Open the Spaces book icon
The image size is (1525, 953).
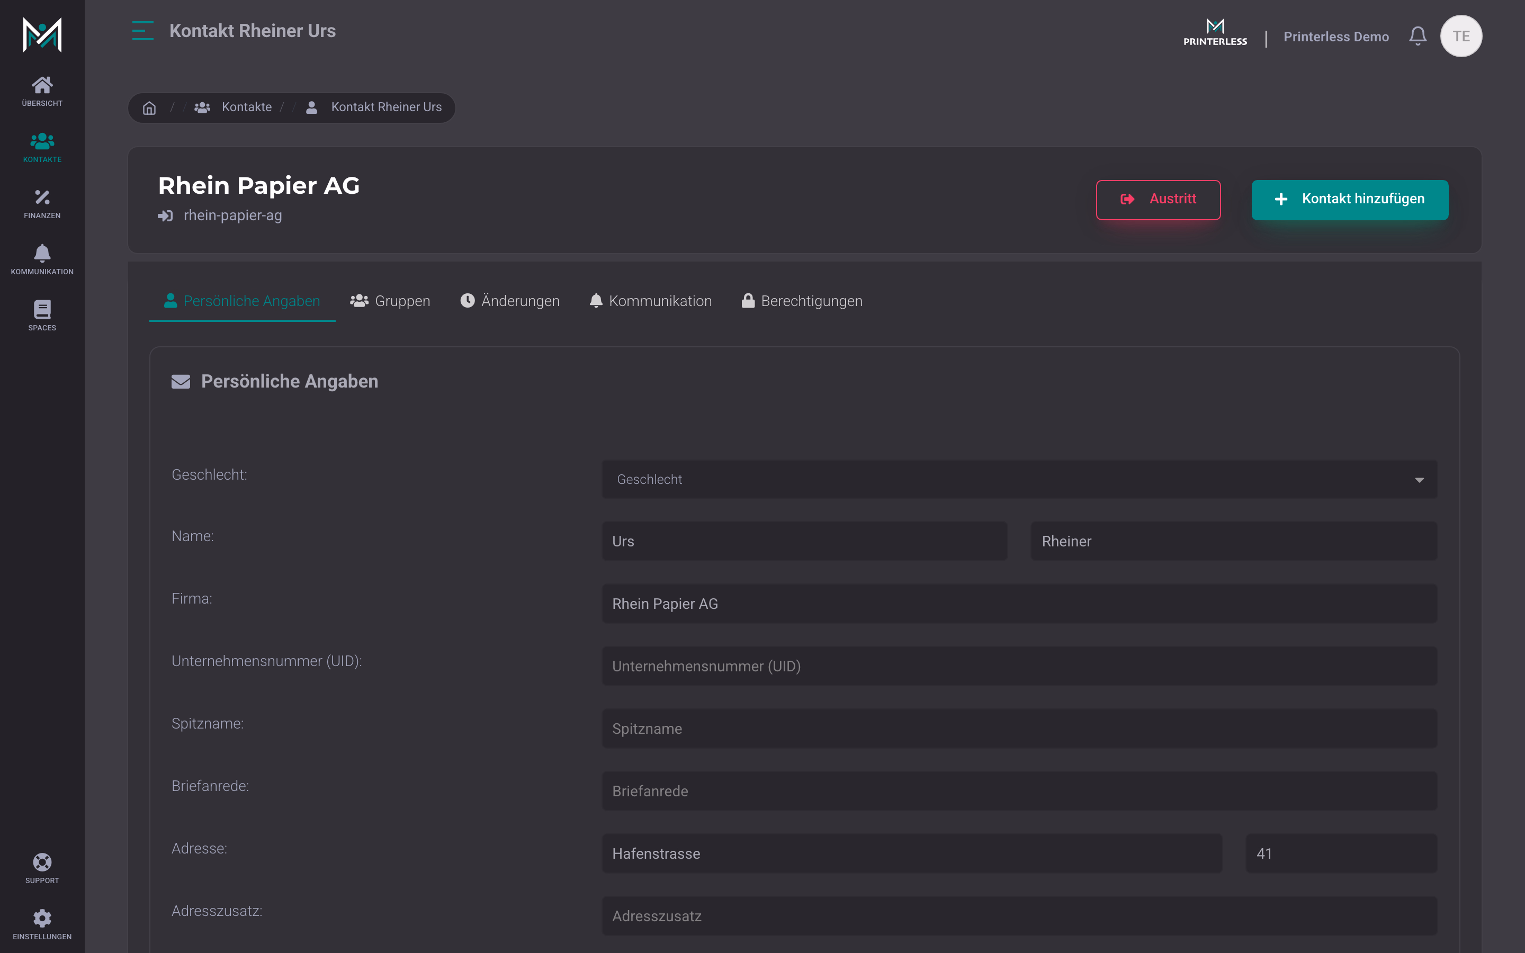coord(42,310)
